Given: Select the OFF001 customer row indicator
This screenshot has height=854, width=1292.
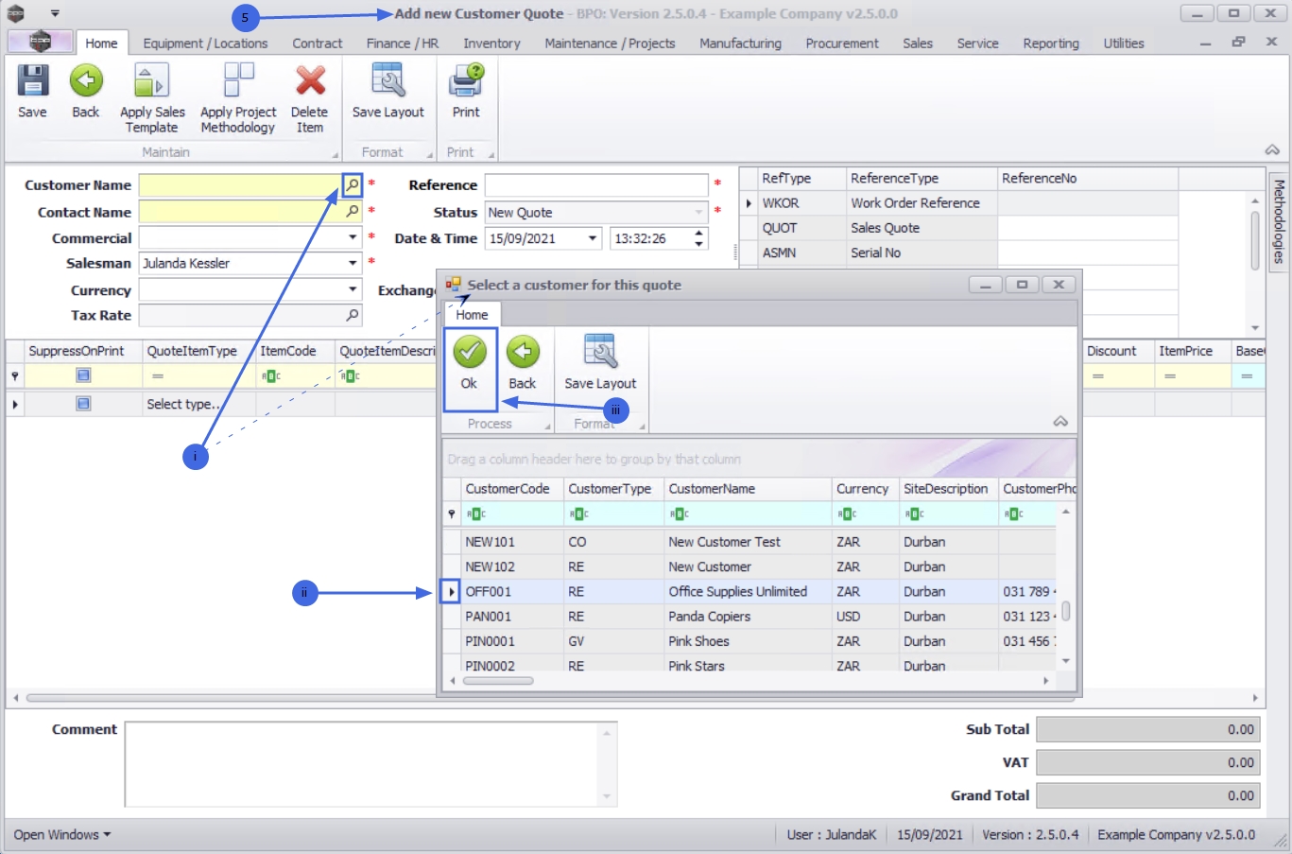Looking at the screenshot, I should [451, 591].
